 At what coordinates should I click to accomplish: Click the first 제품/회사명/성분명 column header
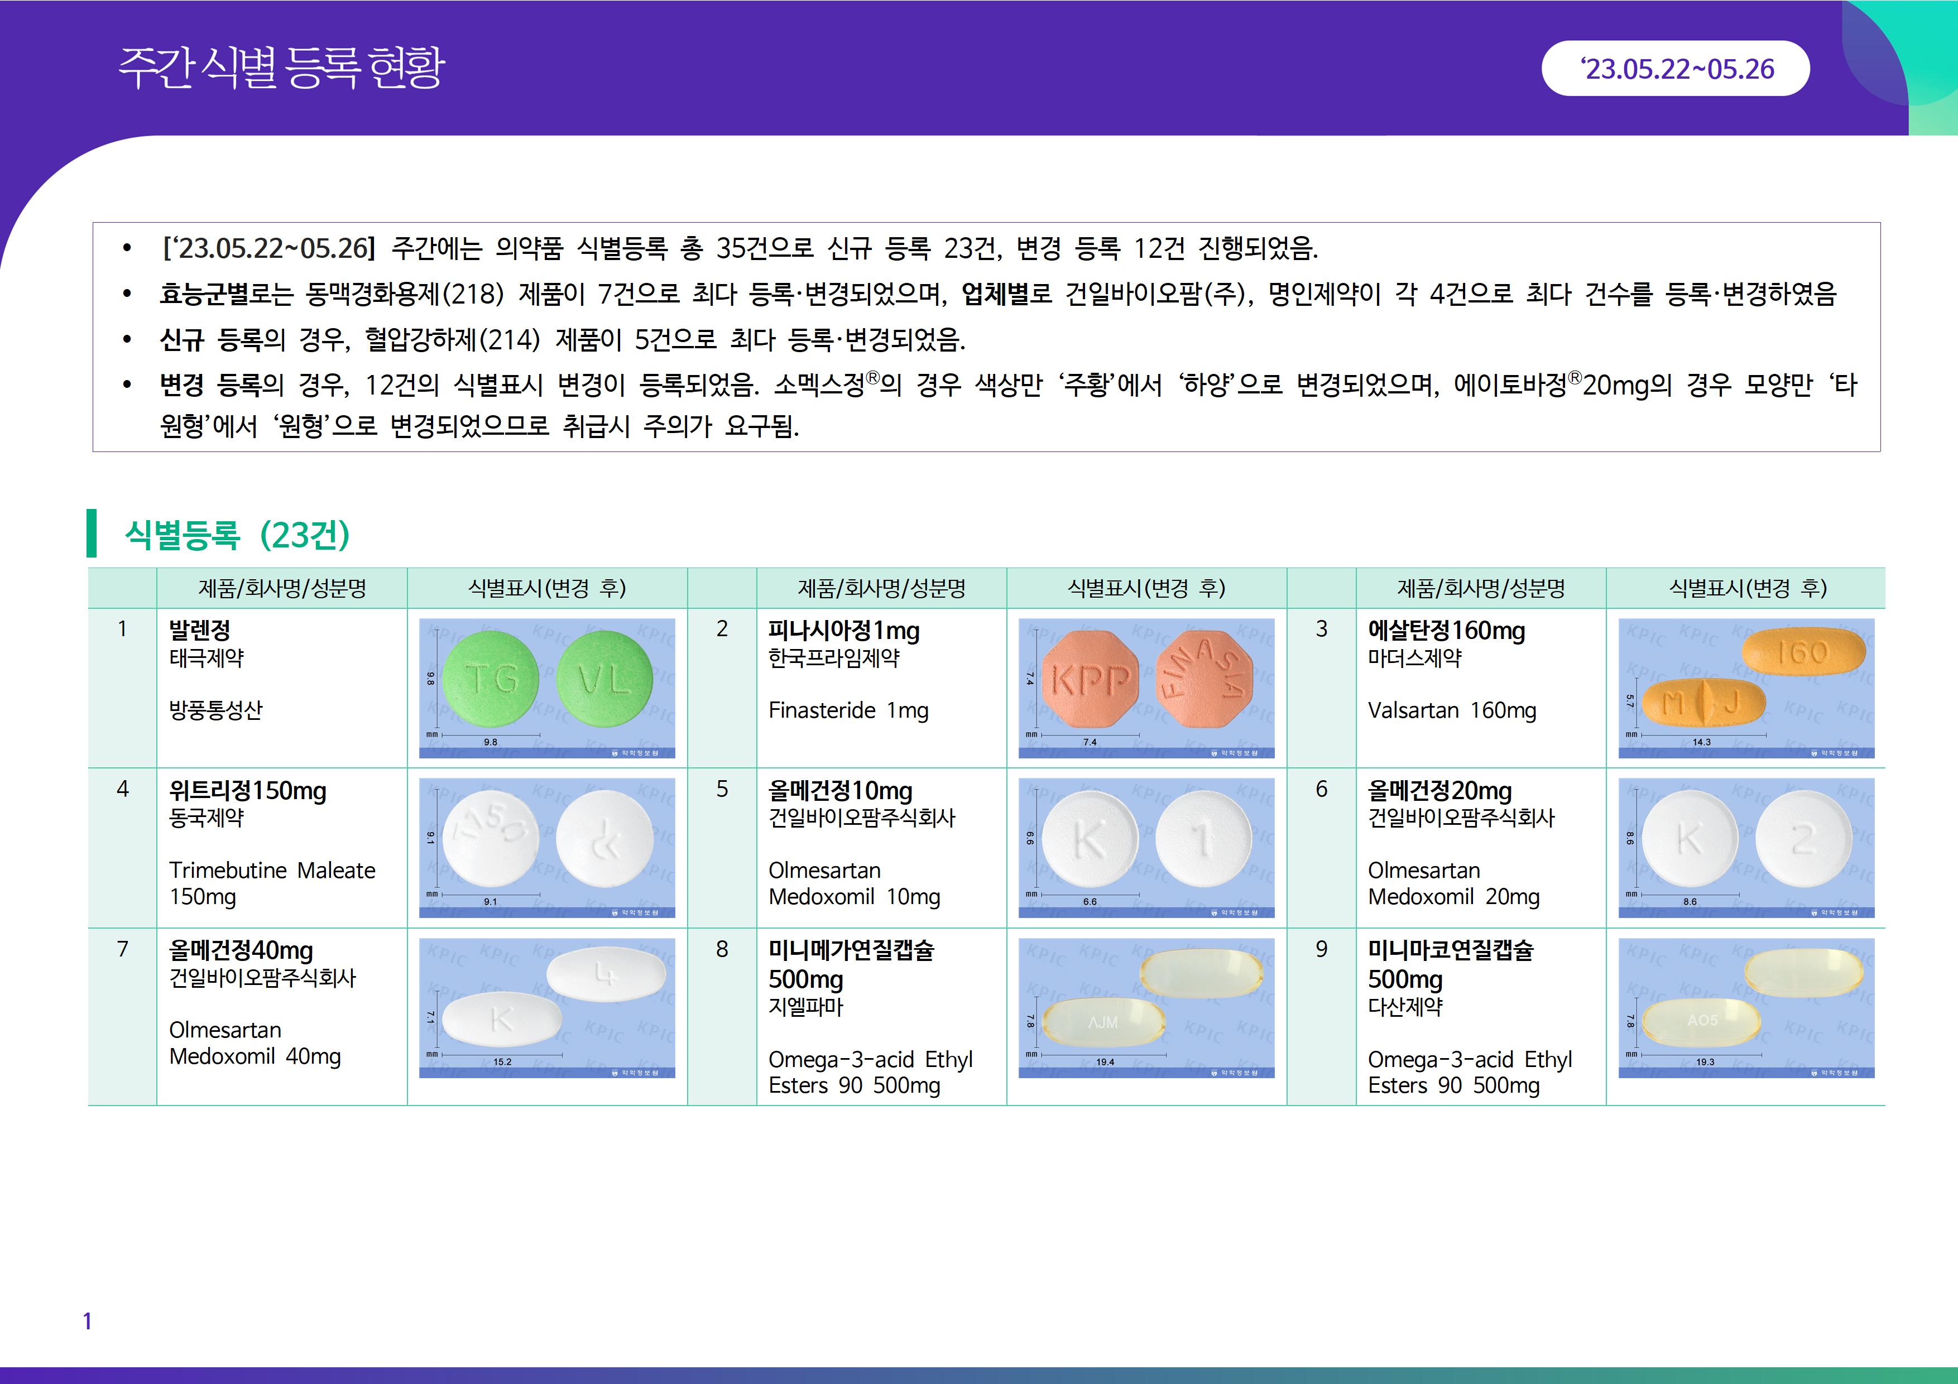pyautogui.click(x=281, y=588)
